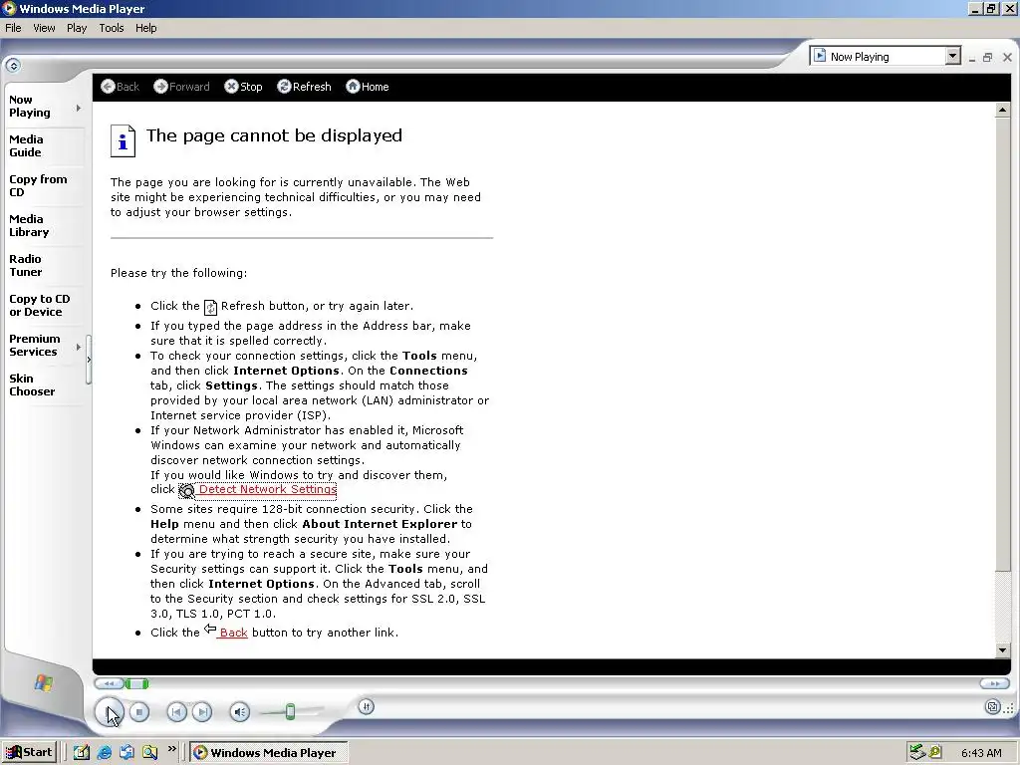Stop the page loading
The image size is (1020, 765).
[x=243, y=87]
